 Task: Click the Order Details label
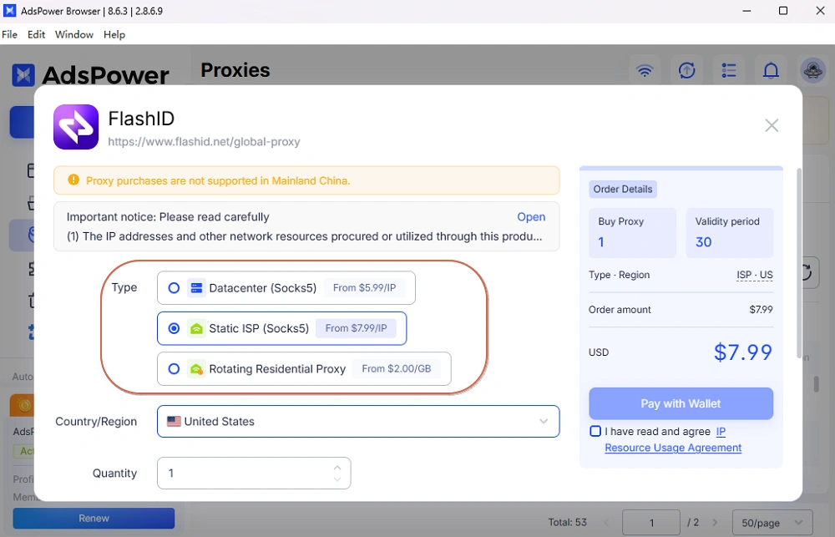tap(623, 189)
